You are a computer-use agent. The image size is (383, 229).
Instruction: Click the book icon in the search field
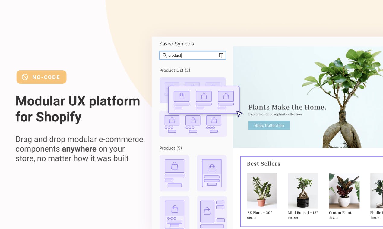pos(221,55)
